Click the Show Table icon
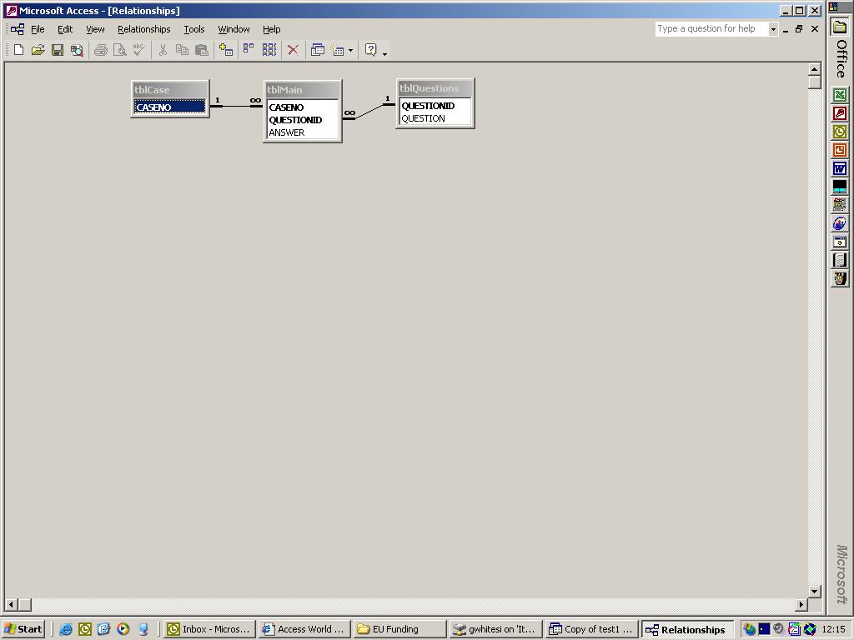The image size is (854, 640). 225,50
